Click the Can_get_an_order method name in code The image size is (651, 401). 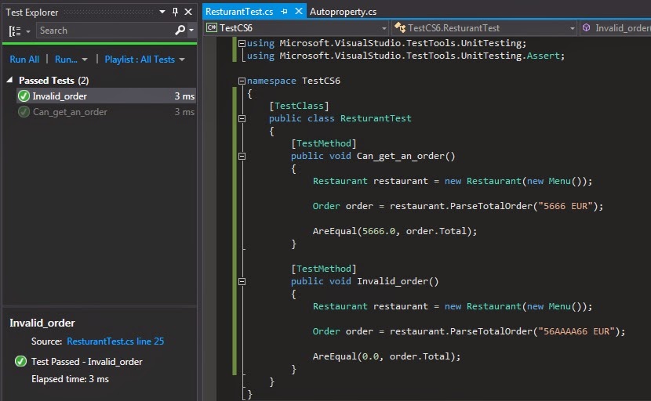(401, 156)
